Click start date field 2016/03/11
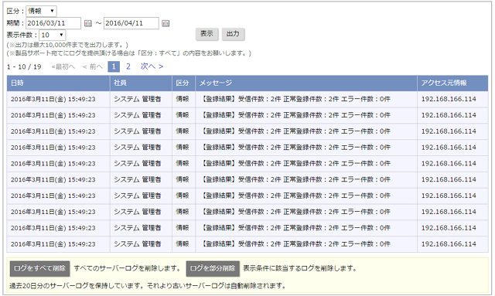This screenshot has height=296, width=495. click(x=53, y=23)
